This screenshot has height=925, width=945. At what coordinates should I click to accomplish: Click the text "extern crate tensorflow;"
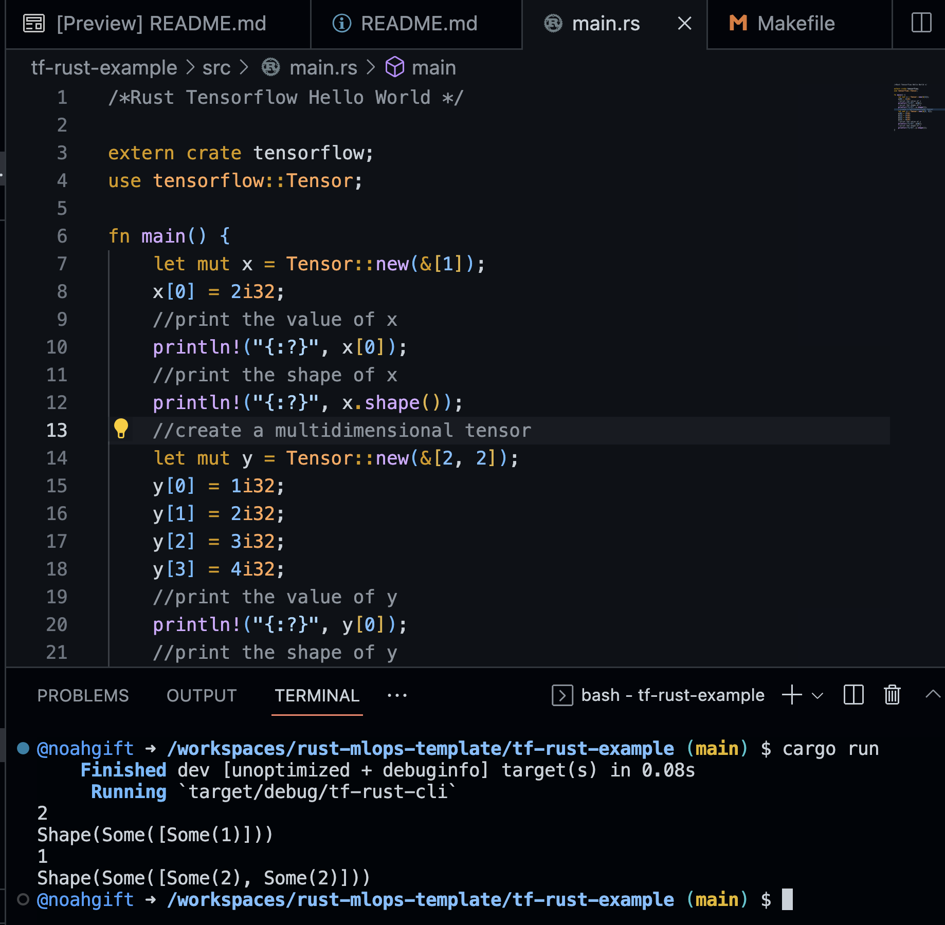(x=241, y=153)
